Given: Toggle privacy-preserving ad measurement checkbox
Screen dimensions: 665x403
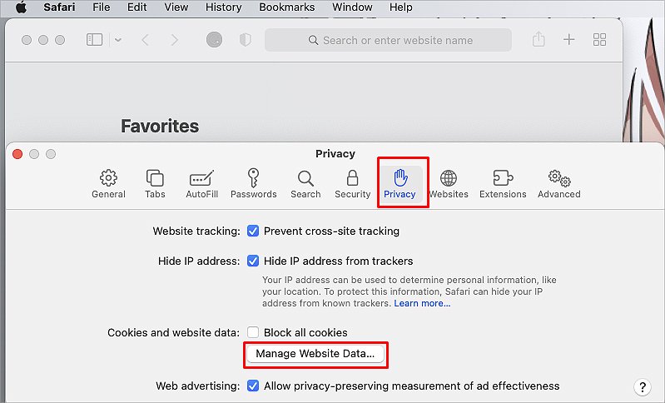Looking at the screenshot, I should [x=253, y=386].
